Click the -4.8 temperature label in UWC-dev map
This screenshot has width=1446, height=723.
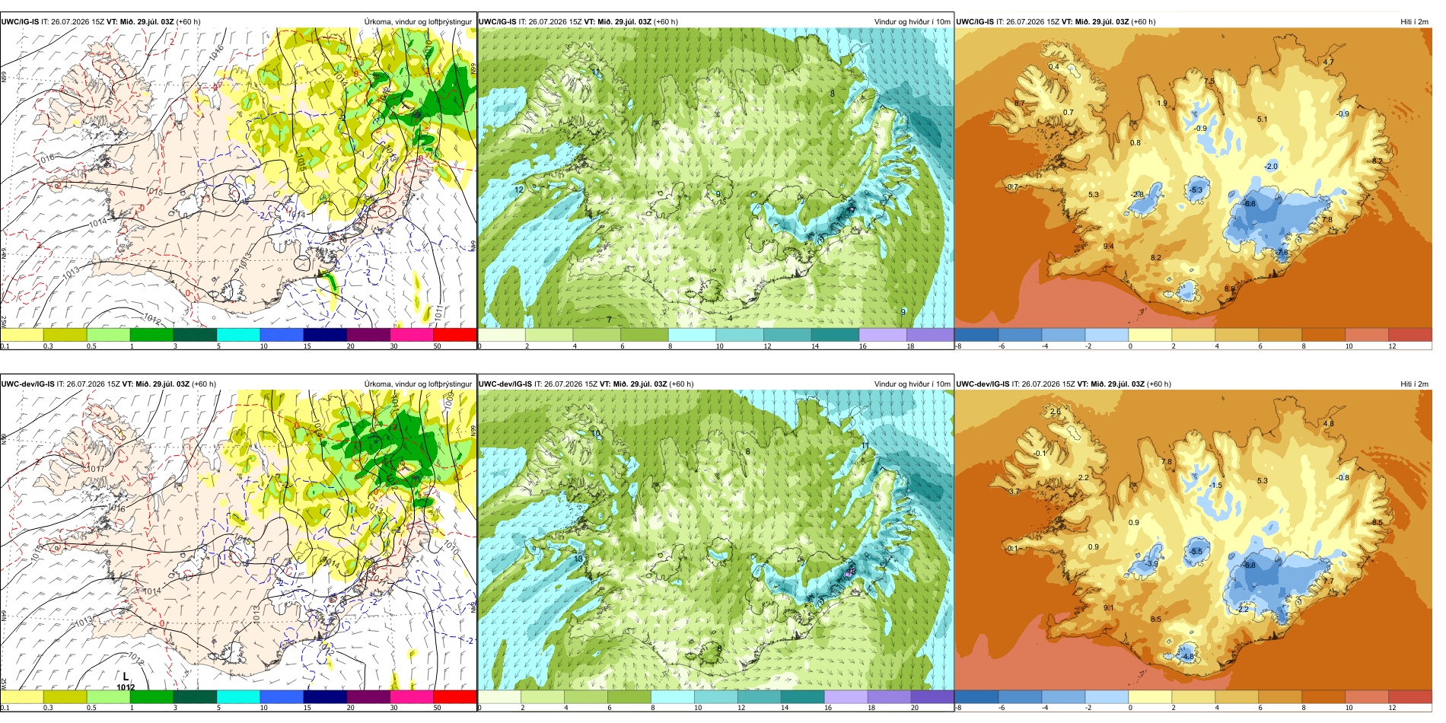pyautogui.click(x=1187, y=656)
